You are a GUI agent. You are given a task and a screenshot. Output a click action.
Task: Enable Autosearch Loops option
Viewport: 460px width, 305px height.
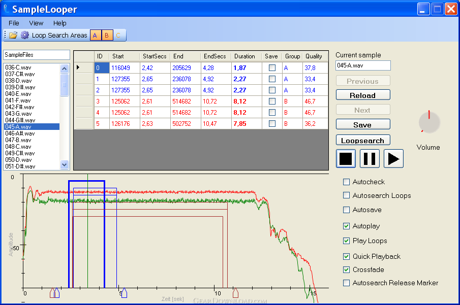pos(347,195)
